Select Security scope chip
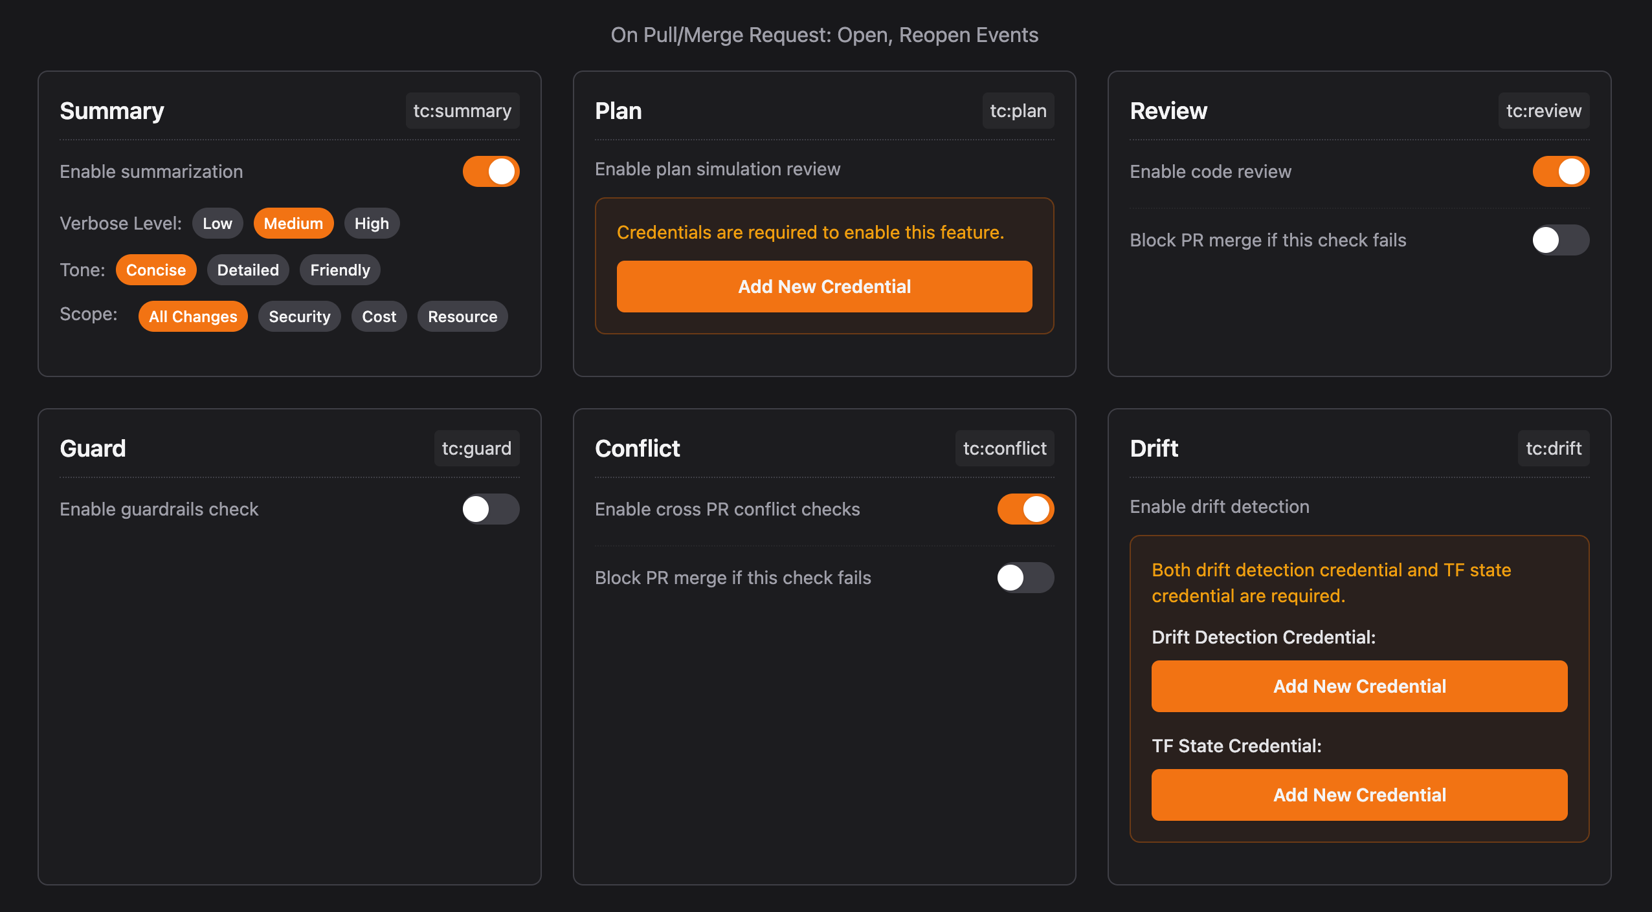This screenshot has width=1652, height=912. [x=299, y=316]
